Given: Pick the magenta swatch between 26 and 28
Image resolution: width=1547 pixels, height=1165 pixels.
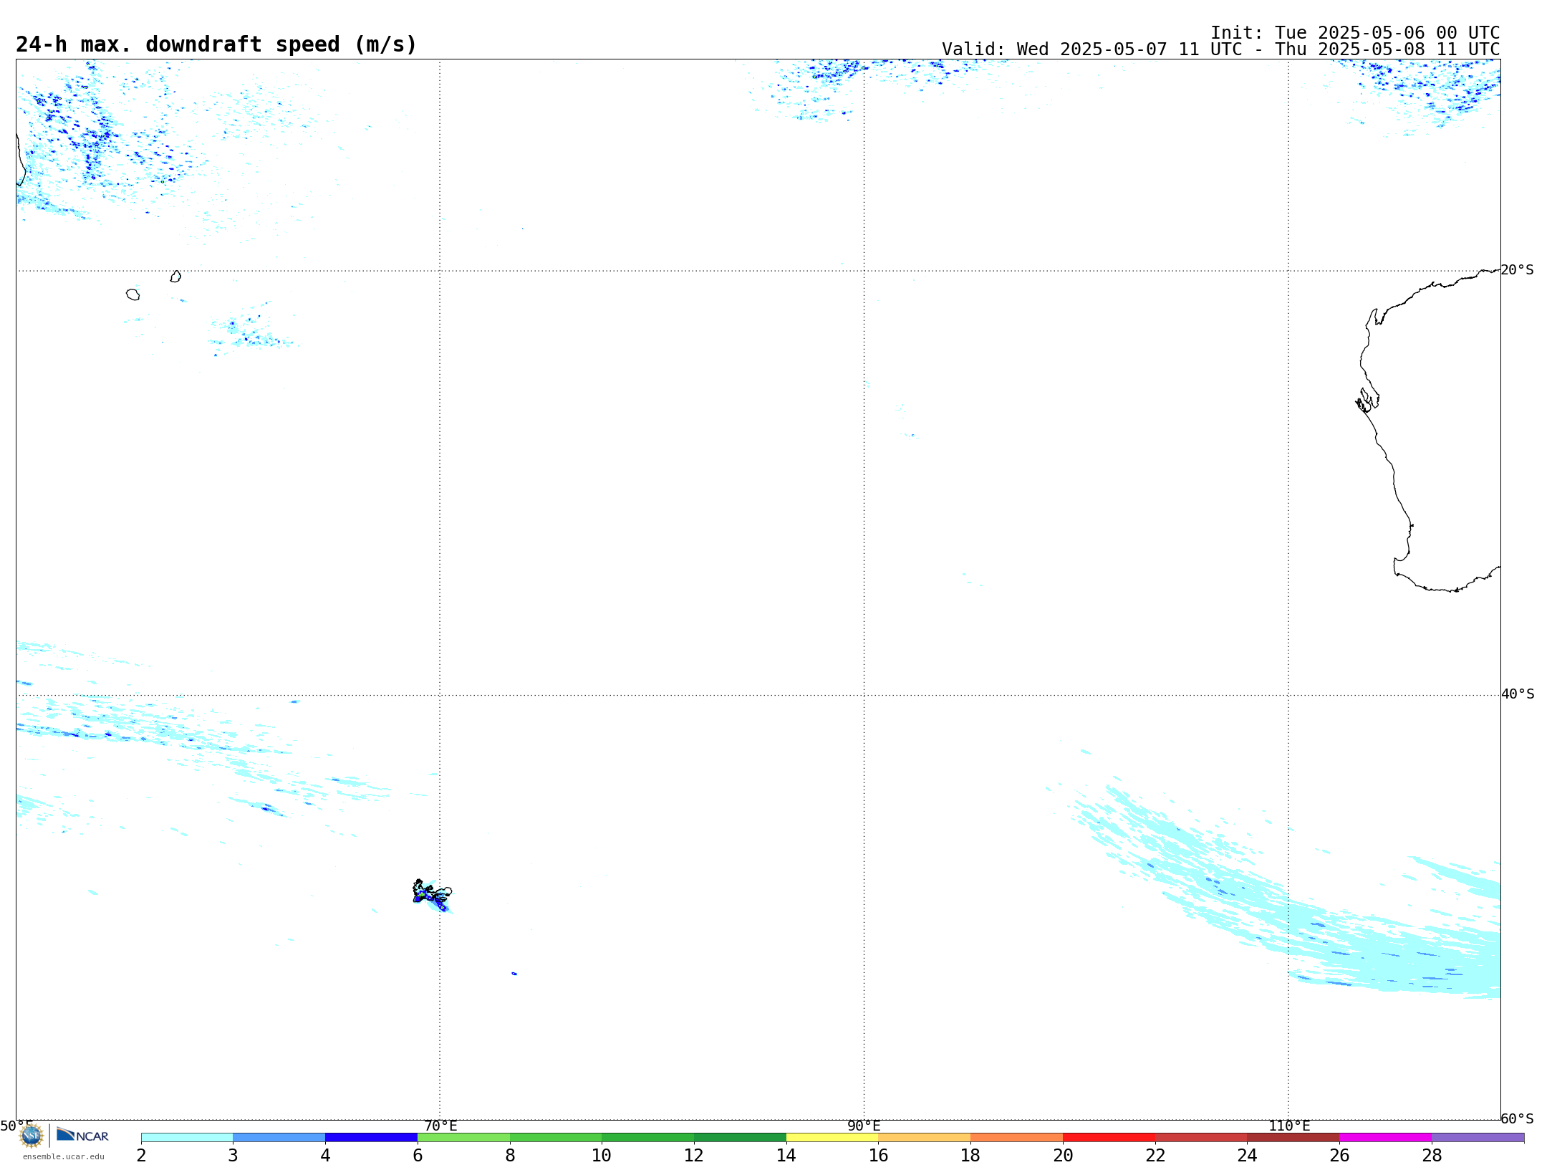Looking at the screenshot, I should 1386,1138.
